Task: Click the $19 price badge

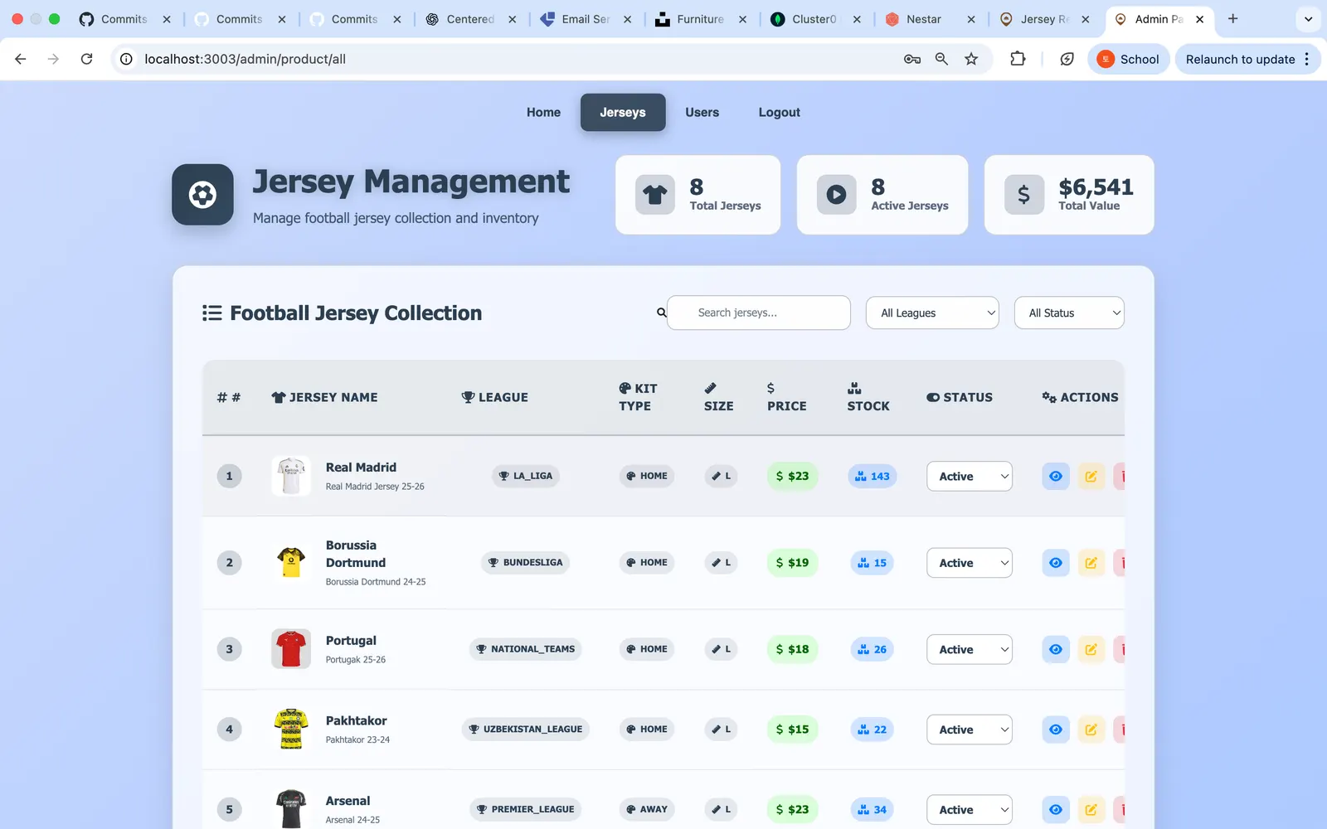Action: [x=792, y=563]
